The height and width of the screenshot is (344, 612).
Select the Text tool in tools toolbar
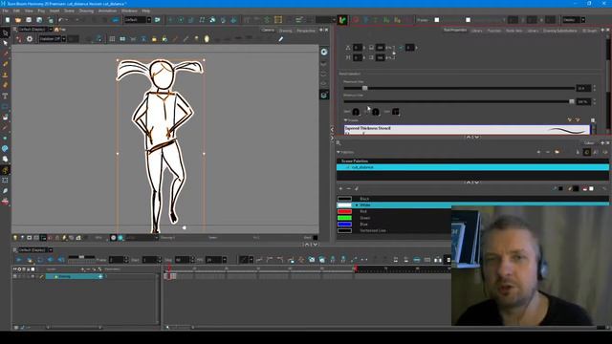click(5, 96)
